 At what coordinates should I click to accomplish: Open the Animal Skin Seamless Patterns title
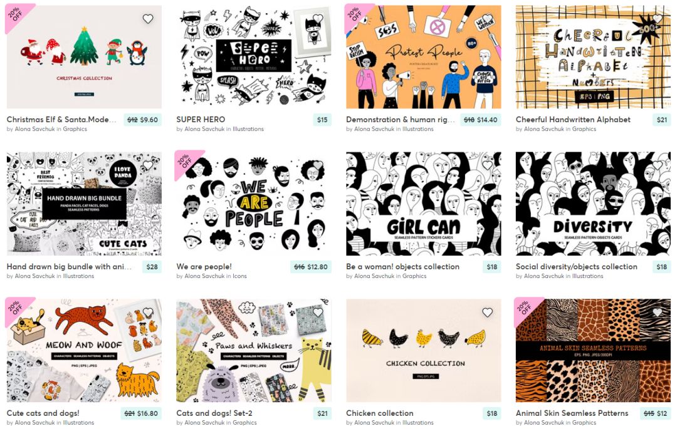point(572,413)
